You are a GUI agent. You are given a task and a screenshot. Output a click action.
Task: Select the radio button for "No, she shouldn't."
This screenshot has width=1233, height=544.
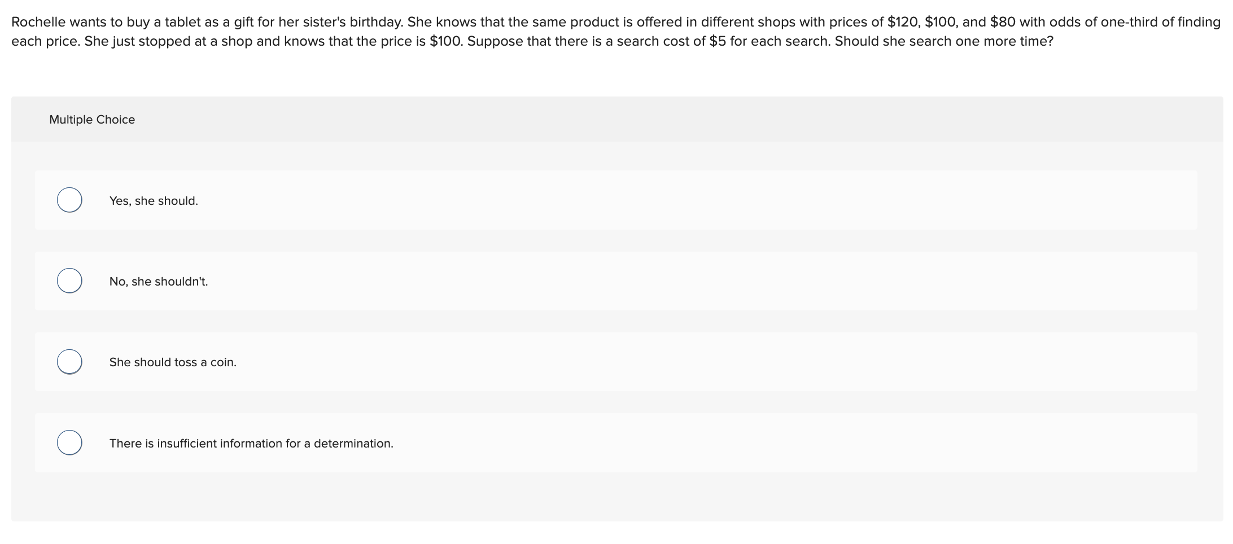pos(69,280)
